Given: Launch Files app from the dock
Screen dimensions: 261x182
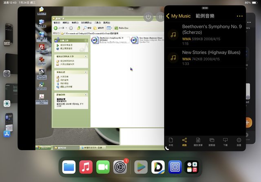Looking at the screenshot, I should [69, 167].
